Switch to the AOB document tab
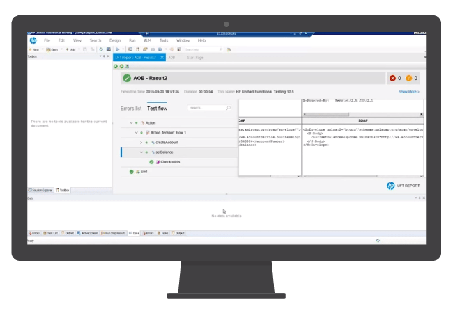The image size is (453, 313). click(171, 58)
